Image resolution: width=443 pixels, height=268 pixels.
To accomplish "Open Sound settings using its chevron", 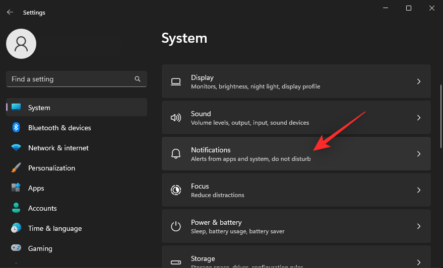I will [x=418, y=118].
